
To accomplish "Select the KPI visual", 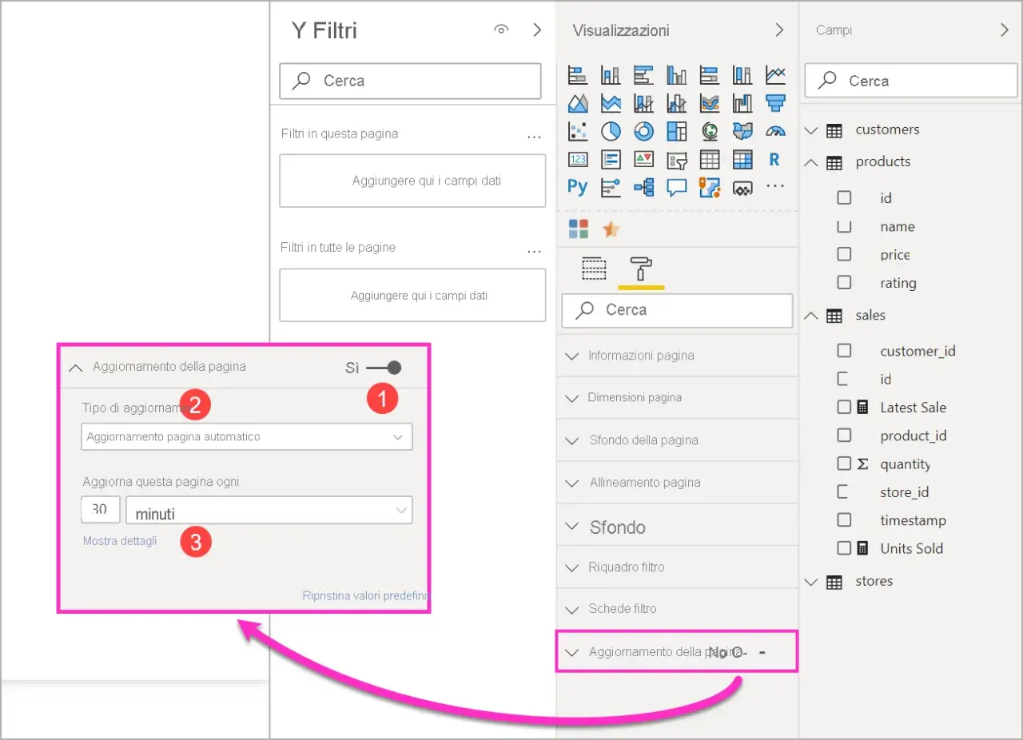I will tap(643, 159).
